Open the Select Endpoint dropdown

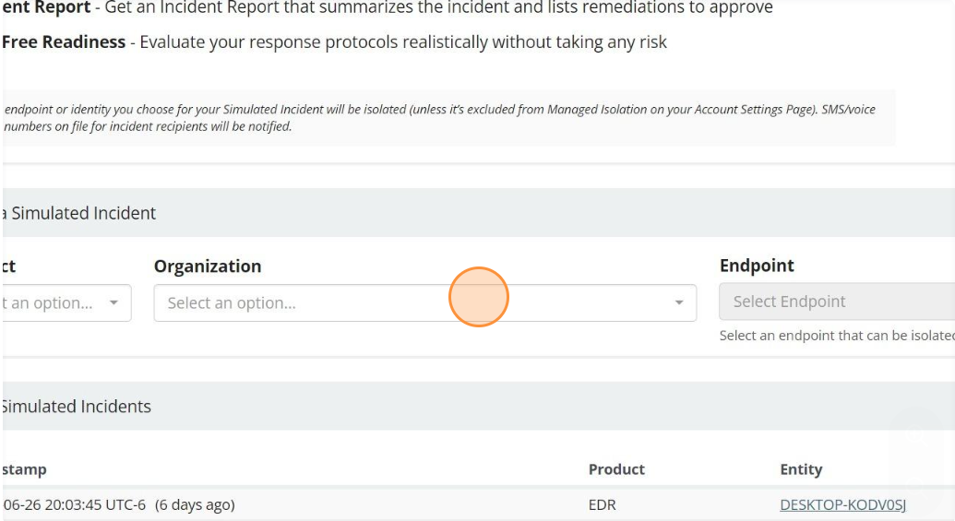click(x=835, y=302)
